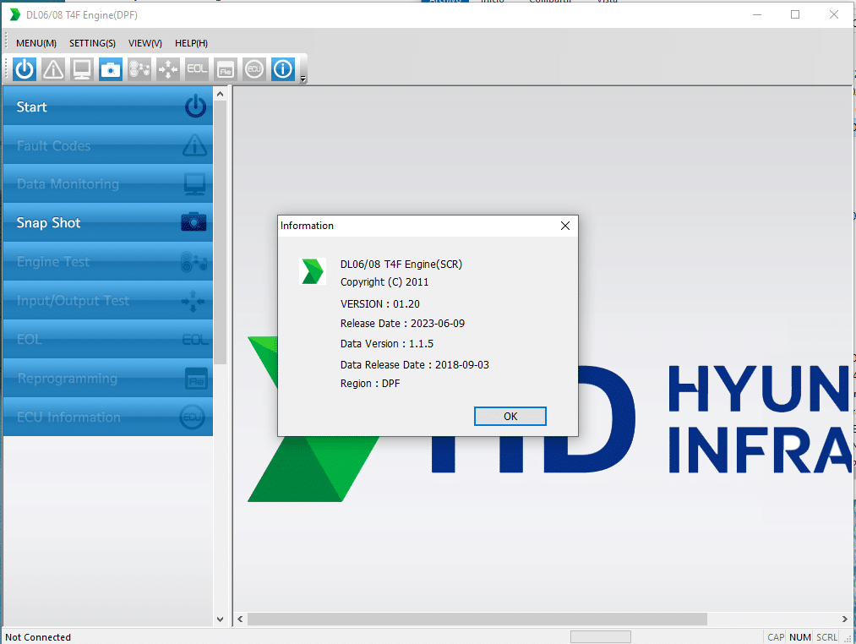This screenshot has height=644, width=856.
Task: Click the horizontal scrollbar right arrow
Action: coord(844,619)
